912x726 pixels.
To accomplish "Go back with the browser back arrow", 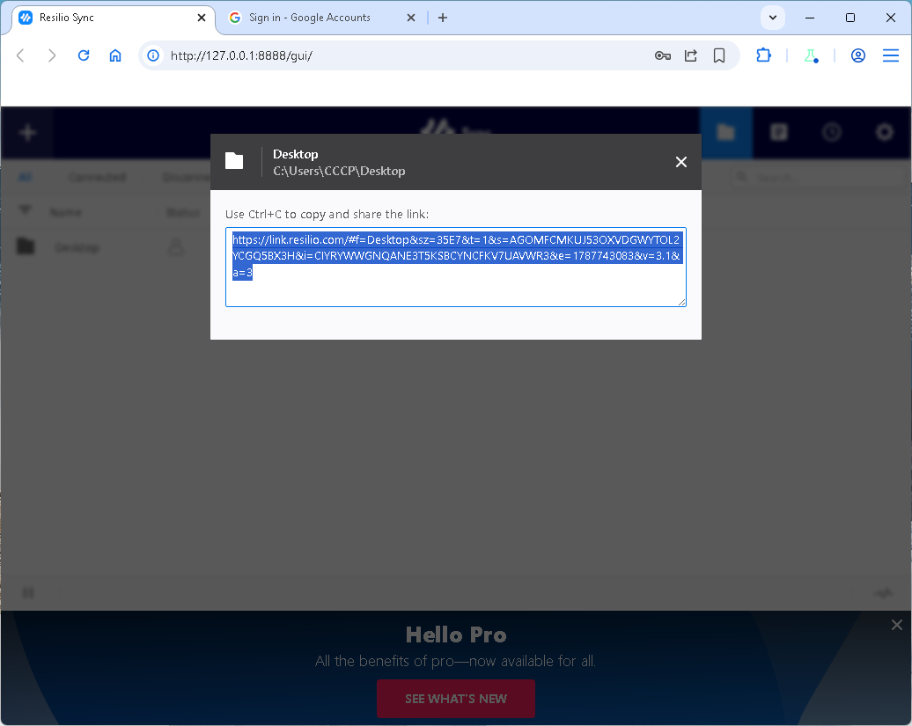I will point(20,55).
